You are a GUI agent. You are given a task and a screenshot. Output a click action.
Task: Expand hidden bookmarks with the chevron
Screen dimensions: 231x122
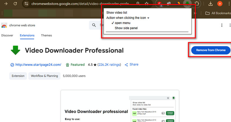[x=195, y=13]
